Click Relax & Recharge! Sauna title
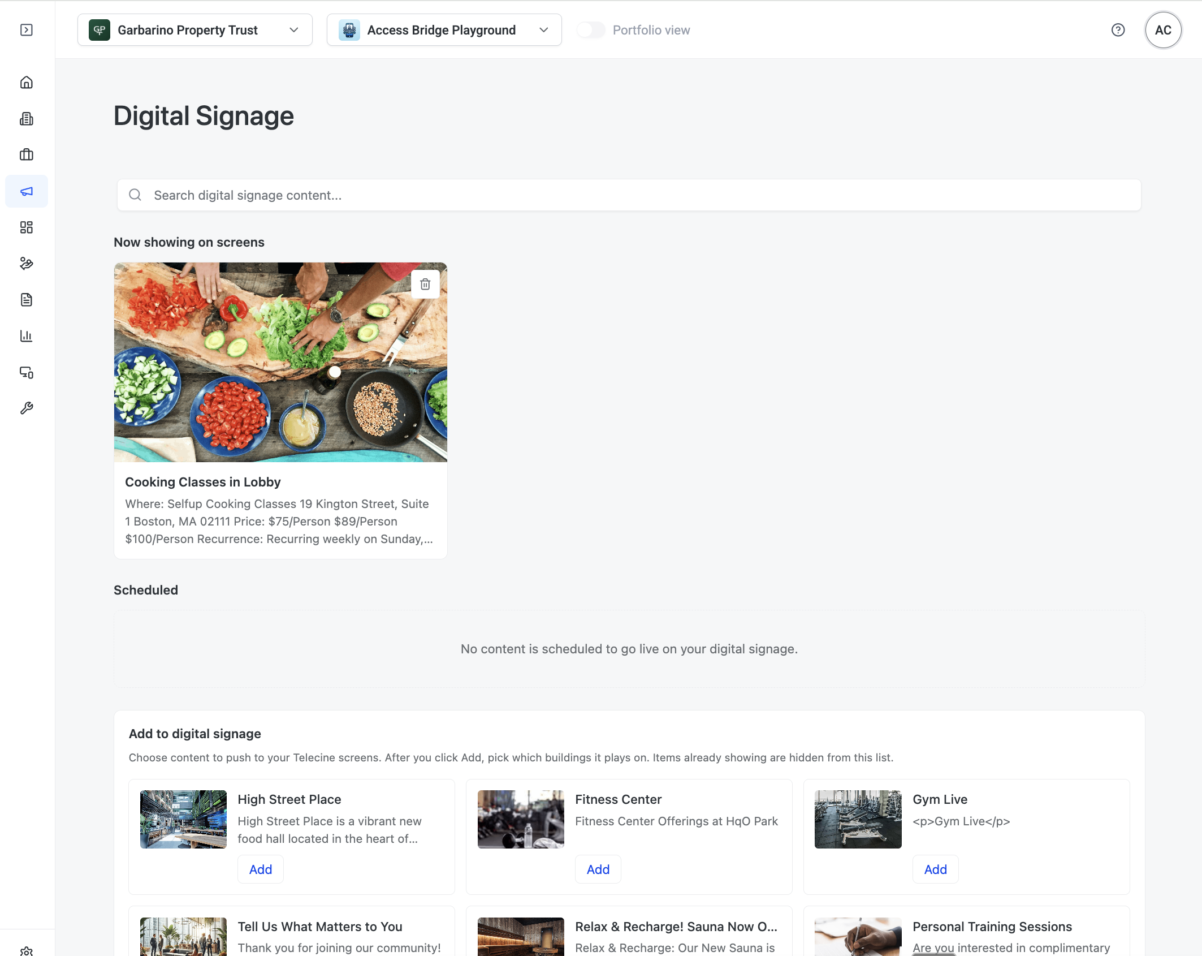 point(676,927)
